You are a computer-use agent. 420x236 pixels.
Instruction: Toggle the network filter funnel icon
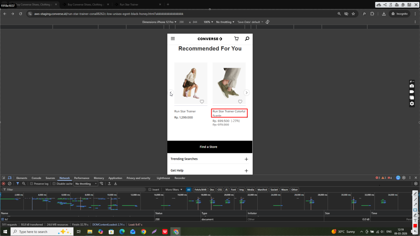[18, 184]
